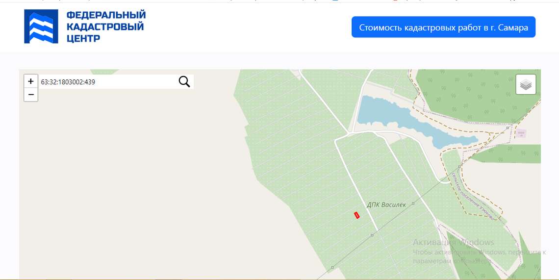
Task: Click the pink building icon on map
Action: point(521,134)
